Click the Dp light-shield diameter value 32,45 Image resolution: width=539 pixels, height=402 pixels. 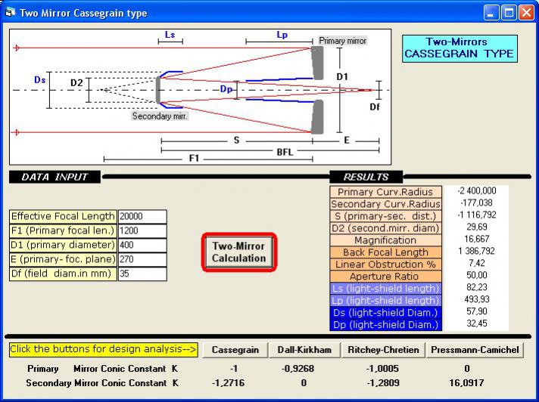[x=477, y=323]
